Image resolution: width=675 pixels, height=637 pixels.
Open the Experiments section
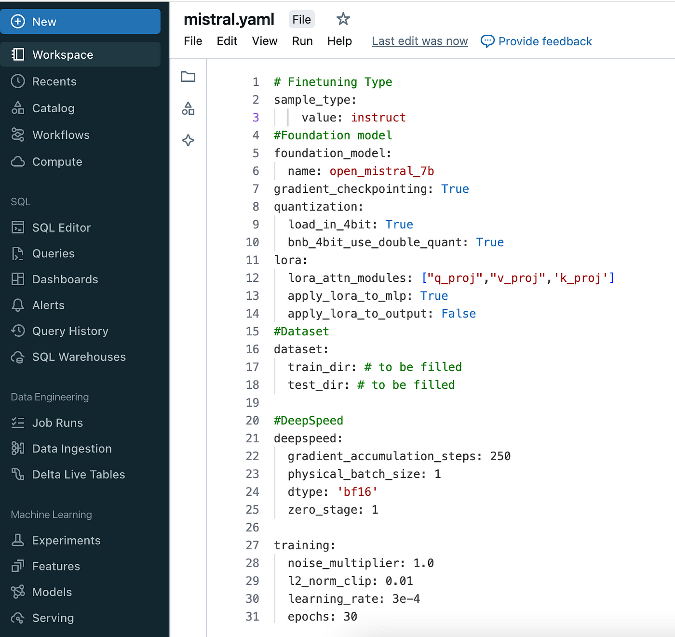pyautogui.click(x=66, y=541)
